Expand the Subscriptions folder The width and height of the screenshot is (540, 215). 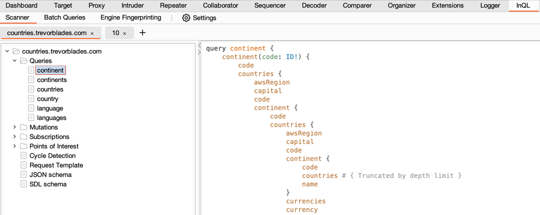[15, 137]
